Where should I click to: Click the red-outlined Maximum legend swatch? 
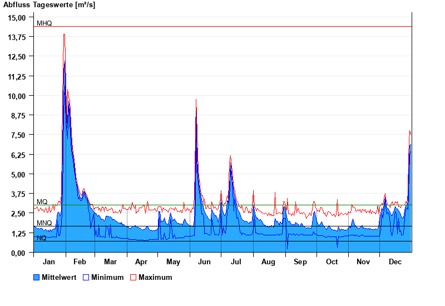(133, 277)
